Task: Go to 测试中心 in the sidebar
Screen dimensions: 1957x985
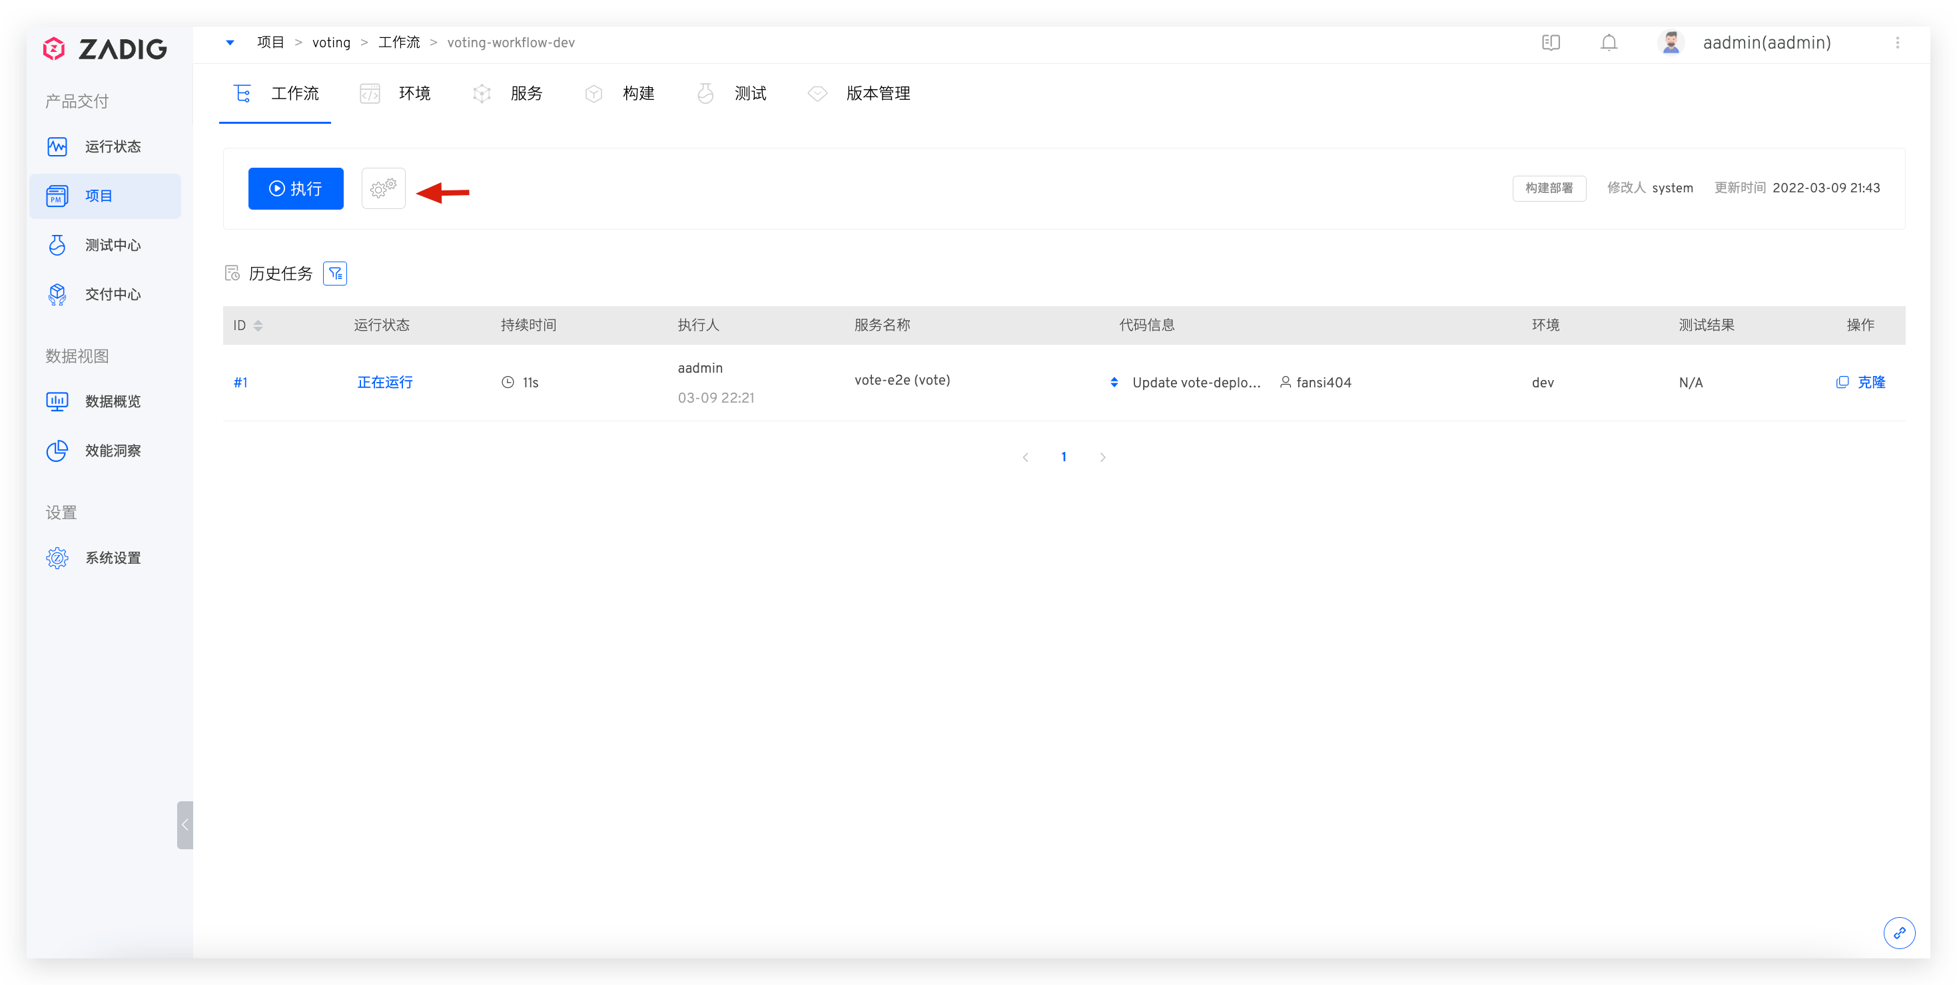Action: pyautogui.click(x=113, y=245)
